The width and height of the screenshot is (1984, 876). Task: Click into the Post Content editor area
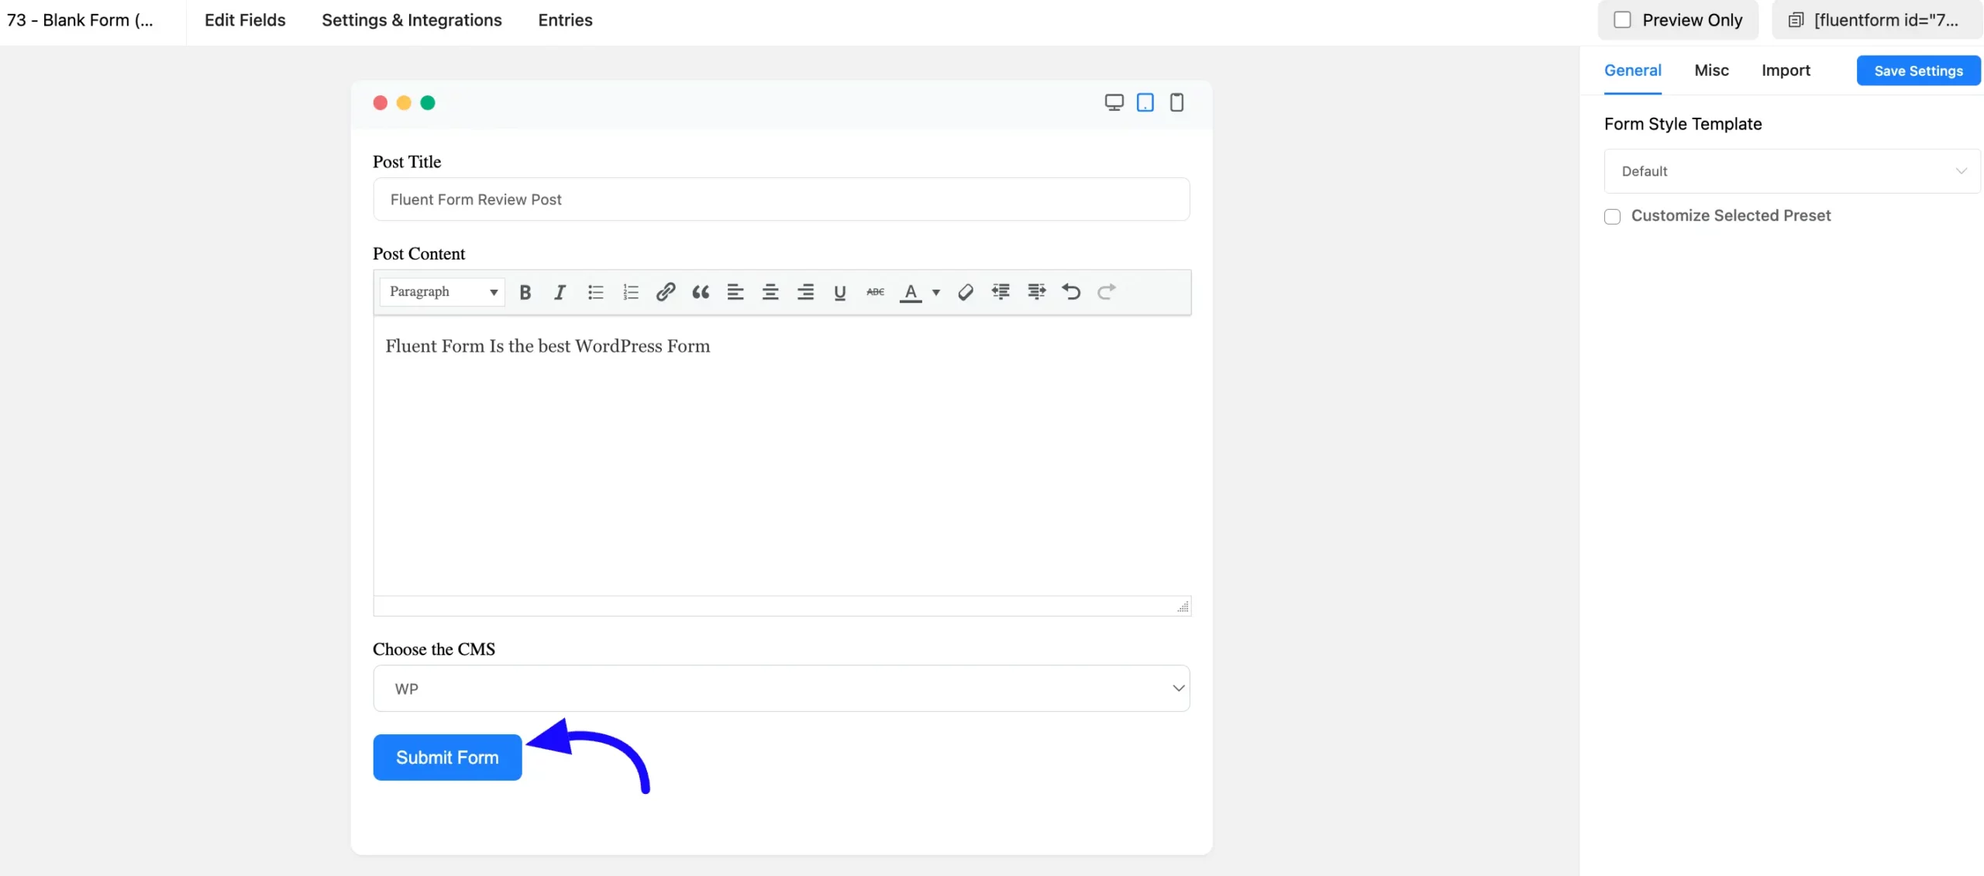[781, 455]
